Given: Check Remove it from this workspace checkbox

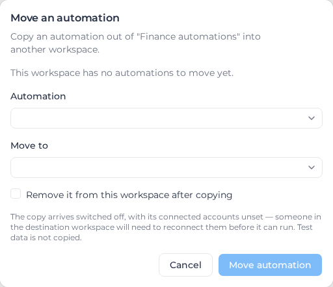Looking at the screenshot, I should (16, 193).
